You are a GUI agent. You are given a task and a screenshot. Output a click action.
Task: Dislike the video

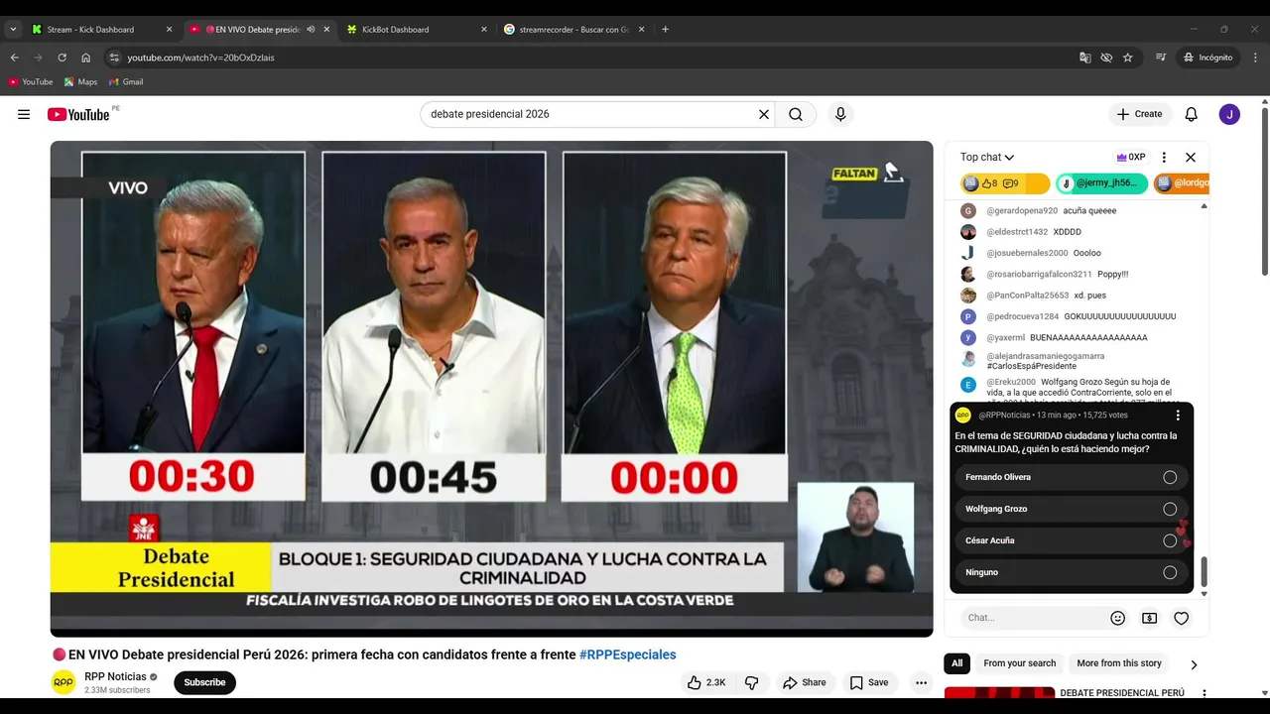[x=751, y=682]
